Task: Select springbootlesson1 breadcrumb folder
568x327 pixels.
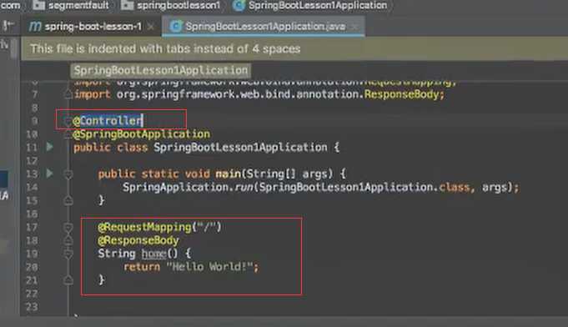Action: click(x=178, y=6)
